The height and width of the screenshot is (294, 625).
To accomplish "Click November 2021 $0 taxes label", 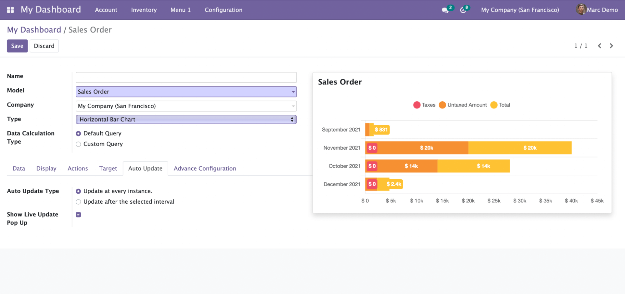I will coord(372,148).
